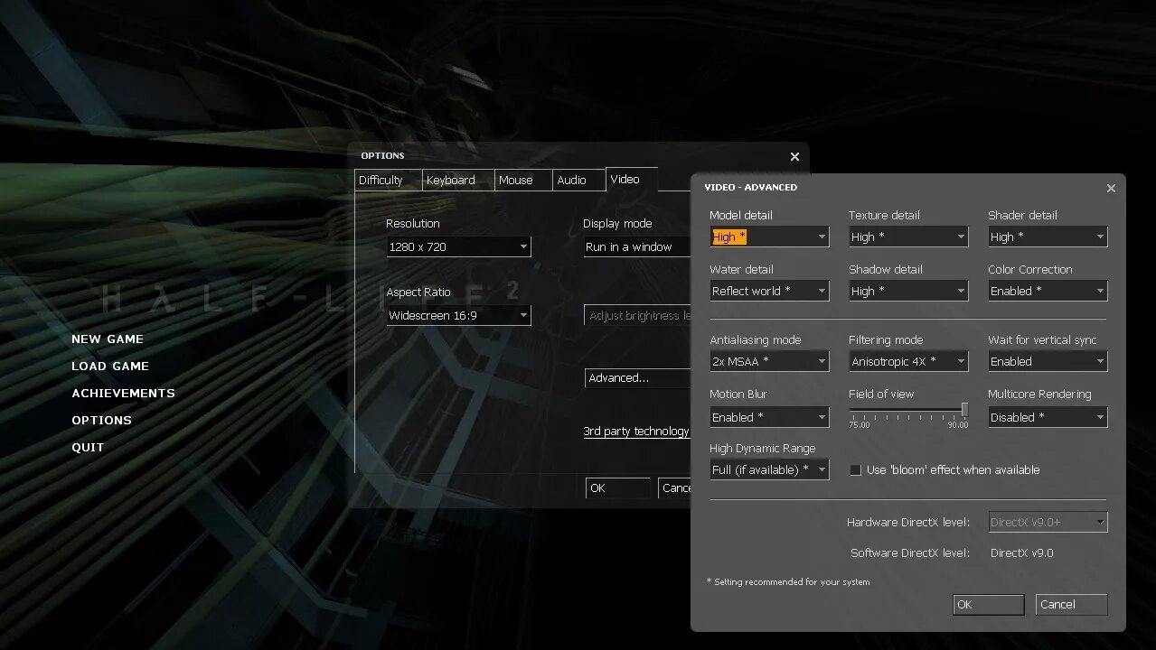Screen dimensions: 1156x650
Task: Change Wait for vertical sync setting
Action: [1048, 361]
